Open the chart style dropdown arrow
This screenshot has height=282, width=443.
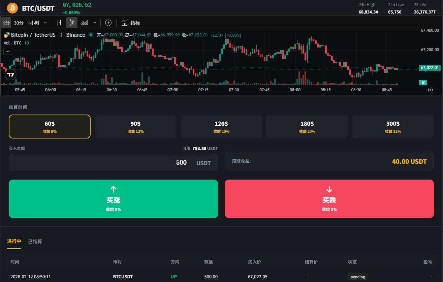(x=95, y=23)
